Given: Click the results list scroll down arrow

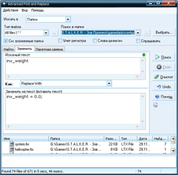Looking at the screenshot, I should click(x=173, y=150).
